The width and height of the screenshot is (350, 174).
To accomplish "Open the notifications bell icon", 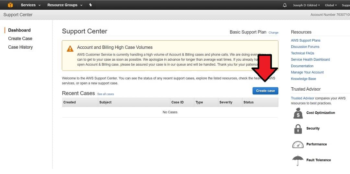I will pos(285,5).
